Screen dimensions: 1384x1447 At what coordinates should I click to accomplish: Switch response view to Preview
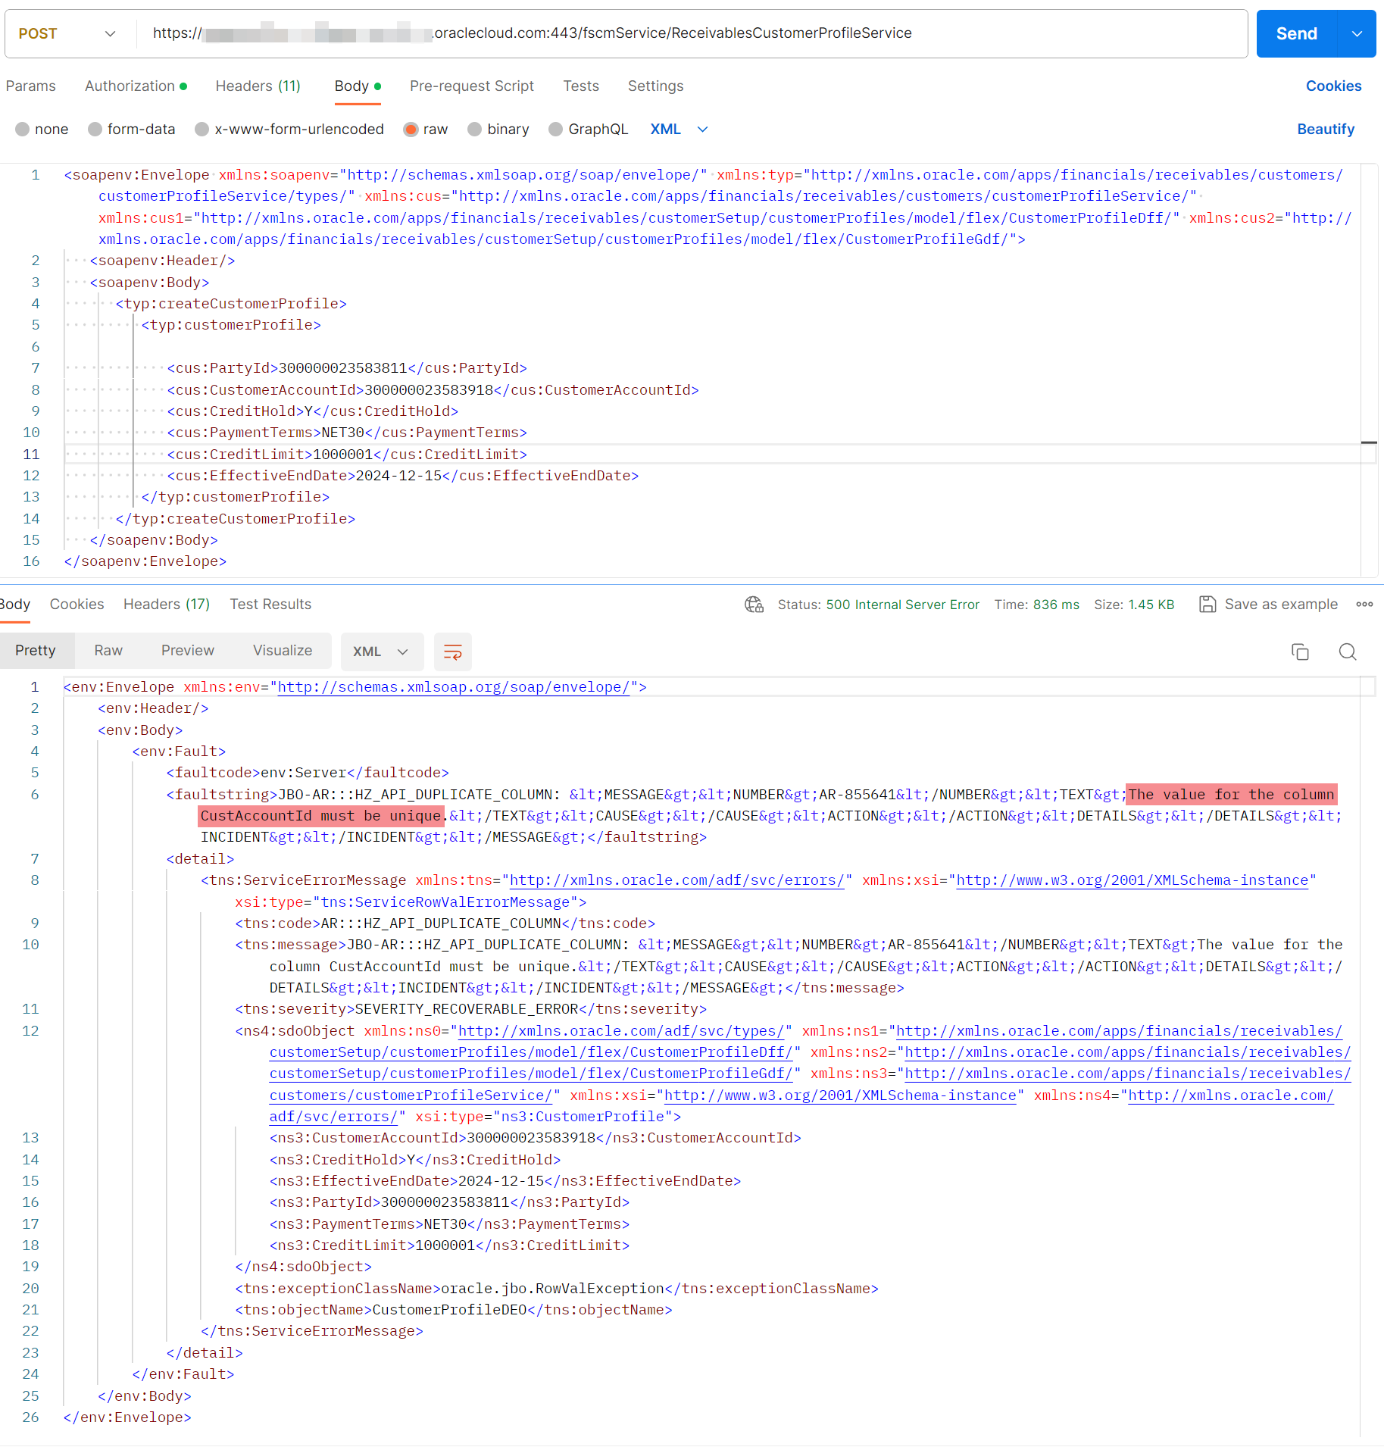pyautogui.click(x=188, y=651)
